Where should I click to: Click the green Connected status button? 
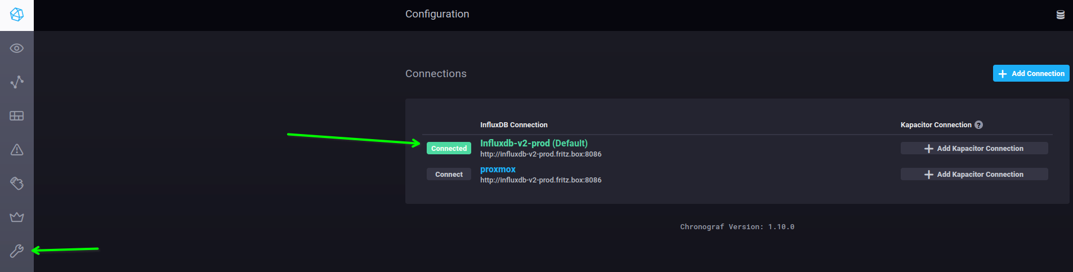449,149
